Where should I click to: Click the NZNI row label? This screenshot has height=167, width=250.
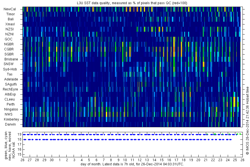coord(9,34)
